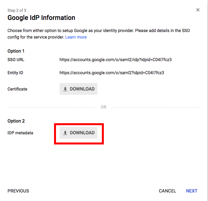Click the IDP metadata row label
The height and width of the screenshot is (201, 208).
click(20, 133)
